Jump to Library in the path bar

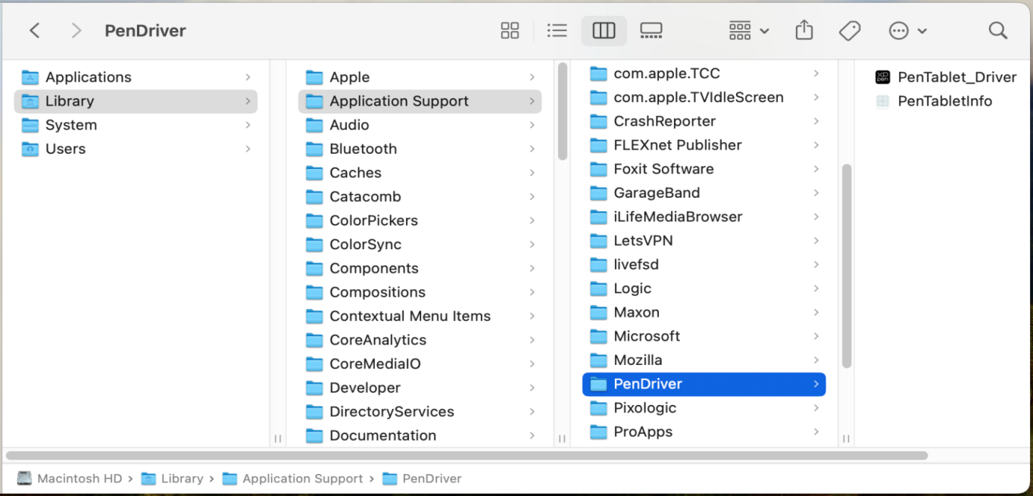(x=172, y=479)
